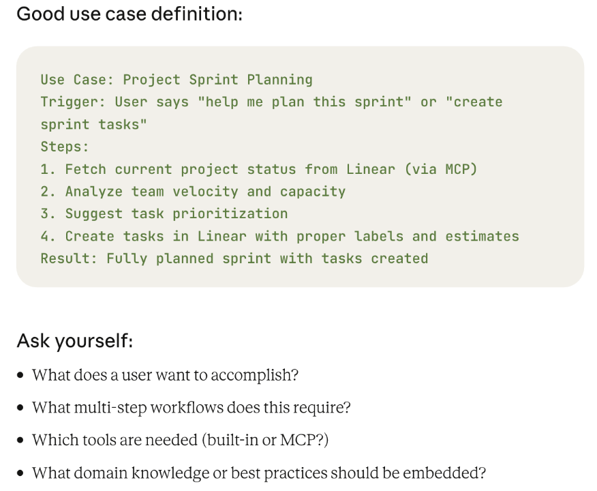Click the bullet dot before 'What does a user'
Viewport: 597px width, 491px height.
[20, 376]
